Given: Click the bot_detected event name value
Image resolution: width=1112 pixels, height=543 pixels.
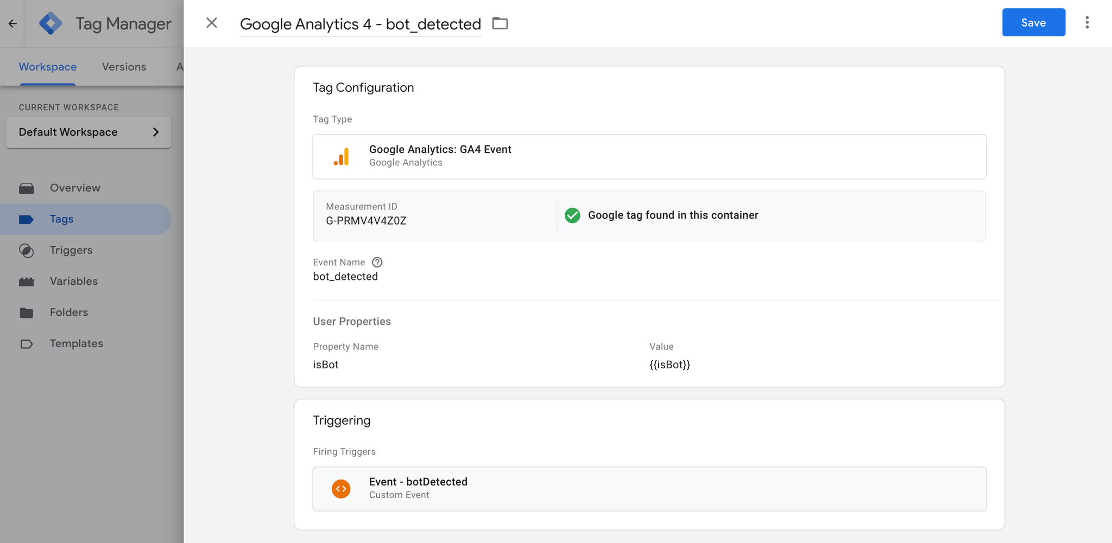Looking at the screenshot, I should pos(345,277).
